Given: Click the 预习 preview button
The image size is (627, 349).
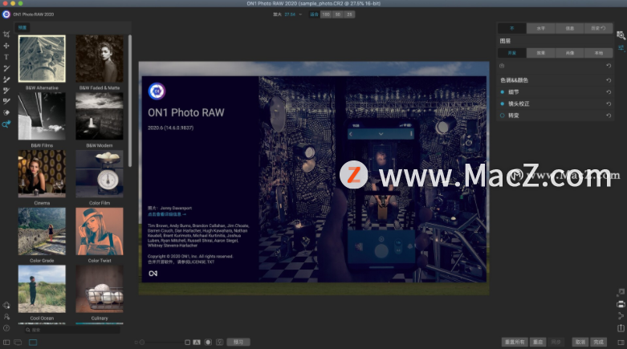Looking at the screenshot, I should coord(238,343).
